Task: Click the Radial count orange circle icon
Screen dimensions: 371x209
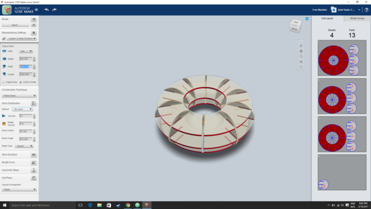Action: pyautogui.click(x=4, y=124)
